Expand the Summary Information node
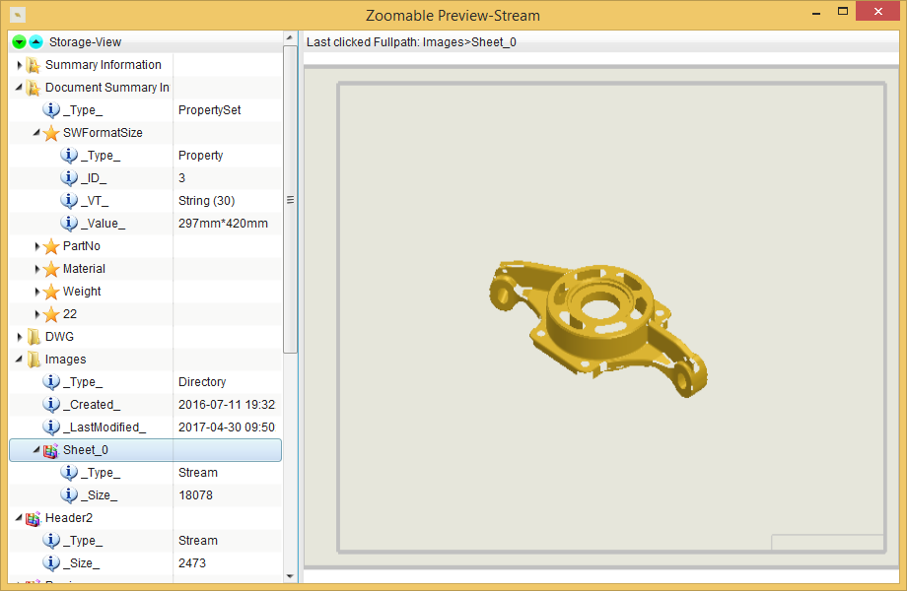This screenshot has width=907, height=591. [20, 65]
